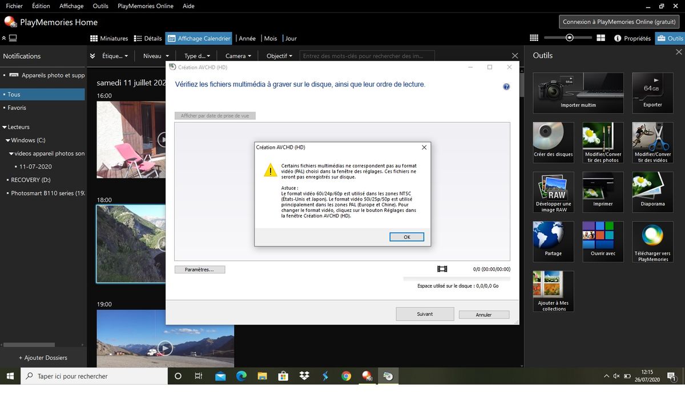Select the Imprimer tool icon
Screen dimensions: 685x396
pos(603,192)
